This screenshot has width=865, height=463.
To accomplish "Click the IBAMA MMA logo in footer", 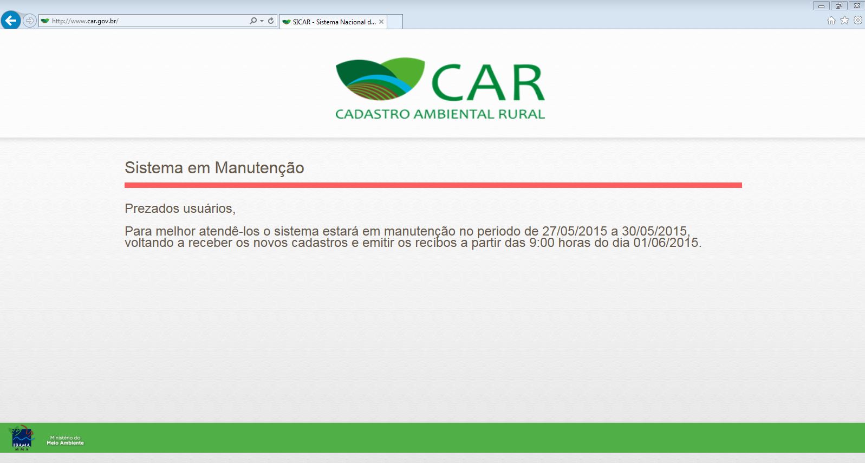I will [x=22, y=438].
